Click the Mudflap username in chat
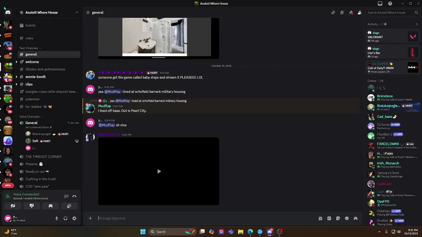Screen dimensions: 422x237 pos(105,106)
